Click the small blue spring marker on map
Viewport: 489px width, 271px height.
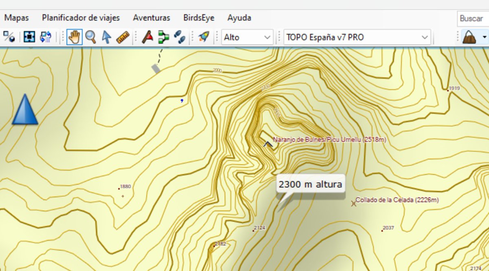[182, 100]
